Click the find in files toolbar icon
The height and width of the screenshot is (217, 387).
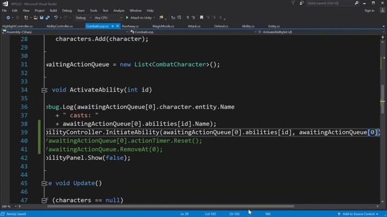pos(161,17)
